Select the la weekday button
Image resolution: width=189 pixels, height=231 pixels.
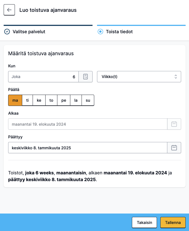click(x=76, y=100)
